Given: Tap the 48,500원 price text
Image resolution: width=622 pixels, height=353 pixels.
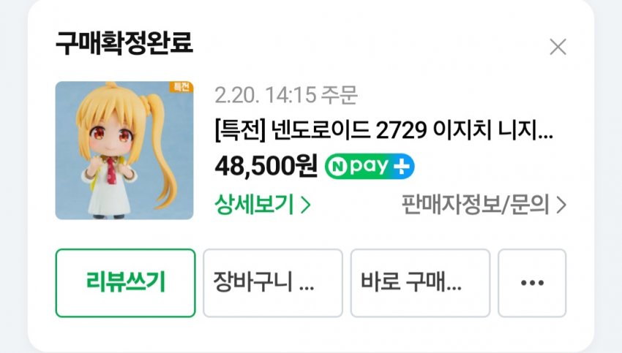Looking at the screenshot, I should click(266, 166).
